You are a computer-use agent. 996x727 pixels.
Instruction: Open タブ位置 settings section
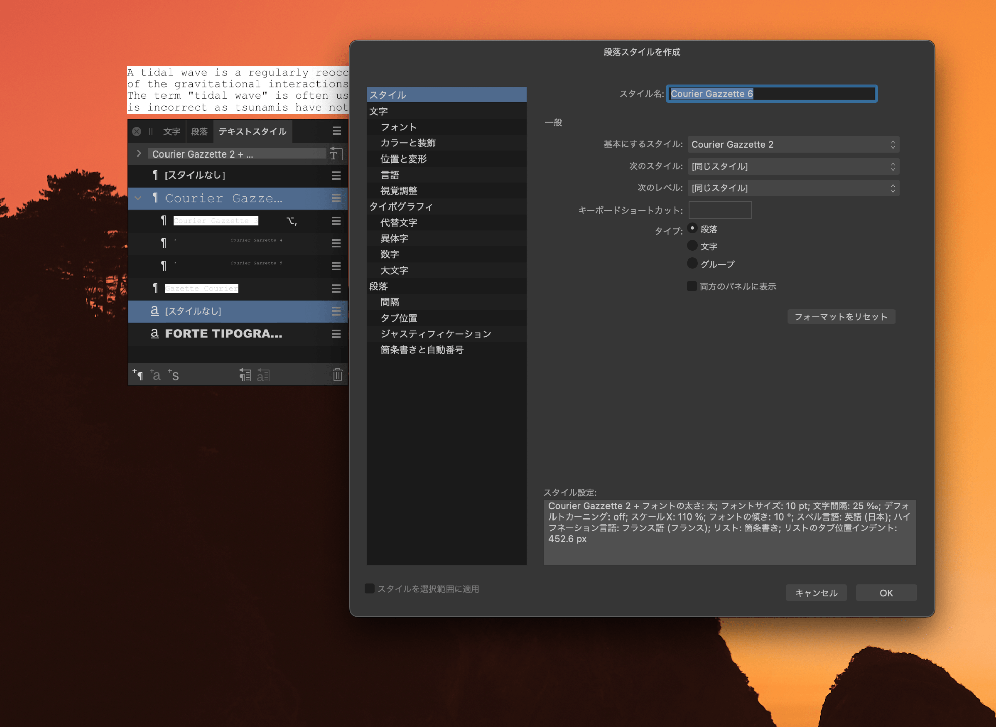(447, 318)
